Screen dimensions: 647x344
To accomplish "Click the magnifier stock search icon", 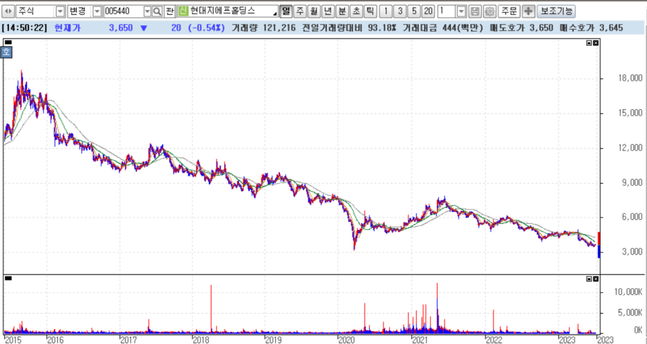I will (x=157, y=12).
